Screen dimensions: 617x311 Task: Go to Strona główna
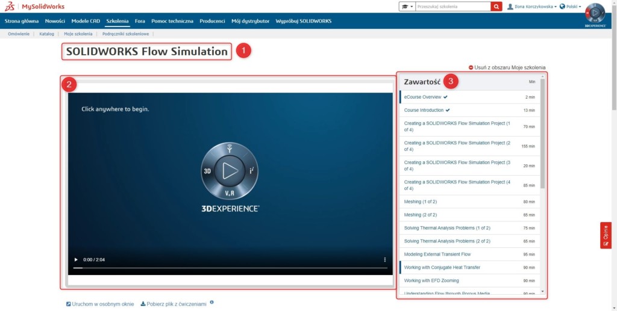pos(22,21)
